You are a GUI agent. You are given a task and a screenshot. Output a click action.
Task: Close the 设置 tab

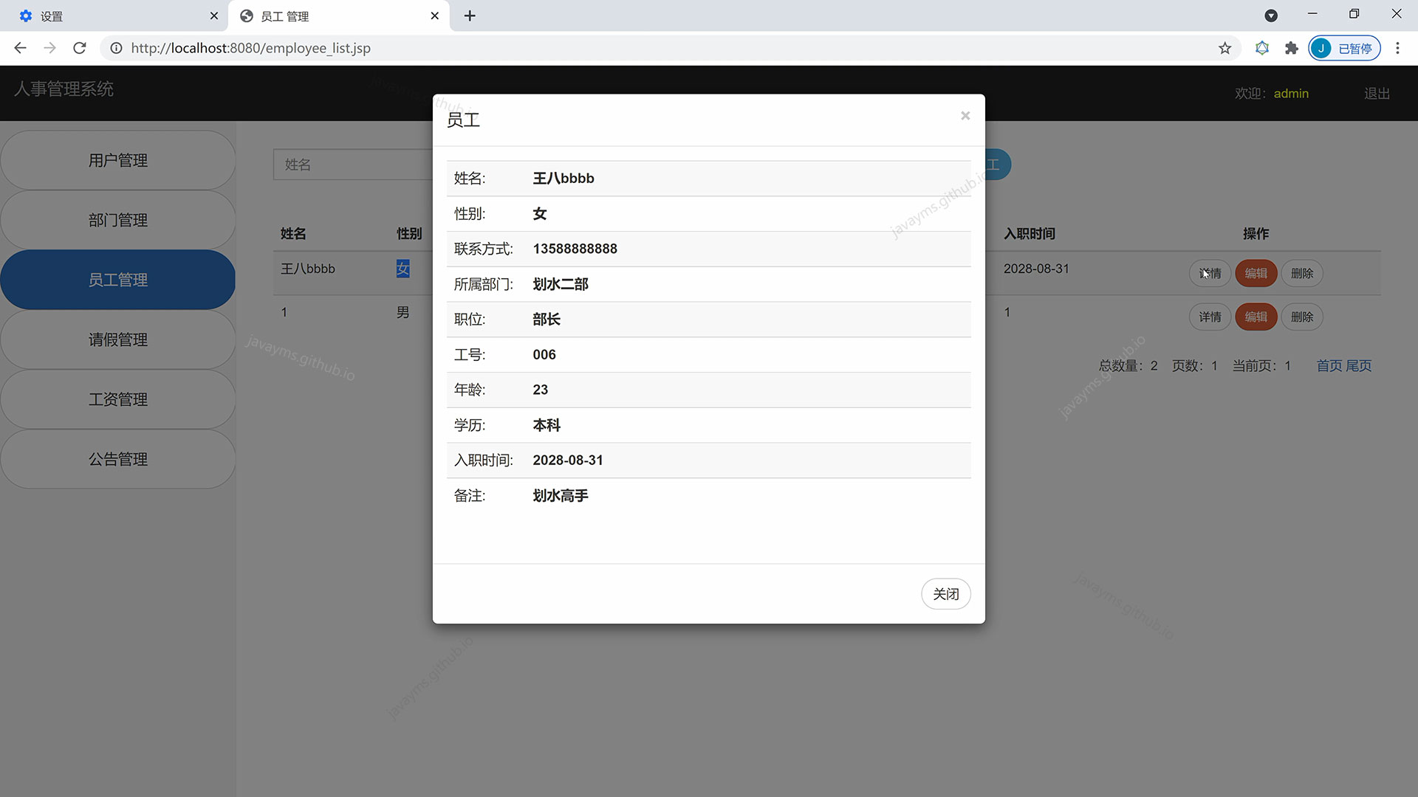coord(214,15)
